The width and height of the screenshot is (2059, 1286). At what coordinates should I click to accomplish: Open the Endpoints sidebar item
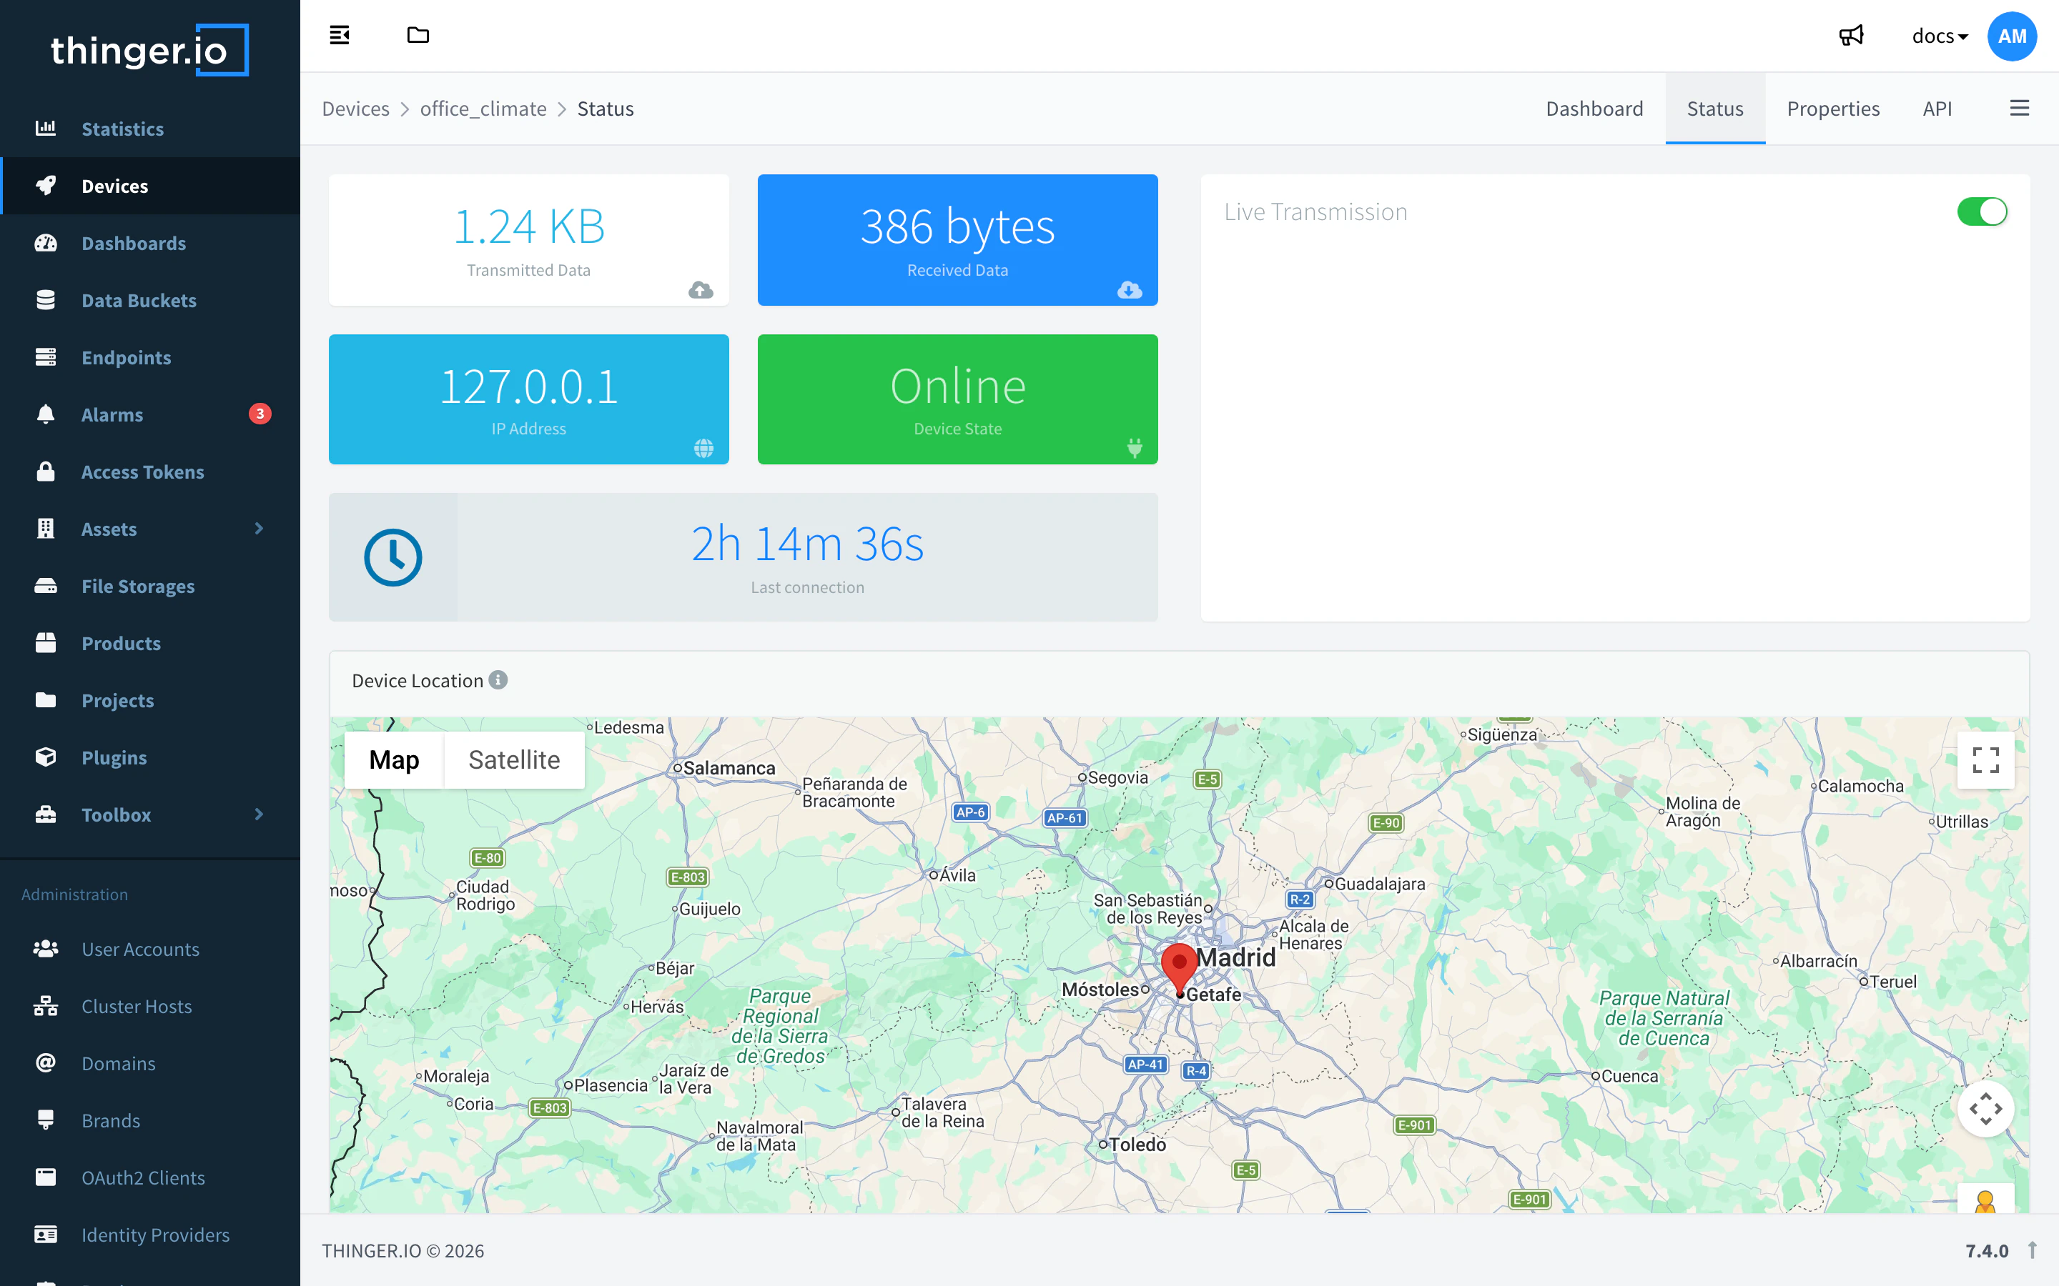(149, 357)
